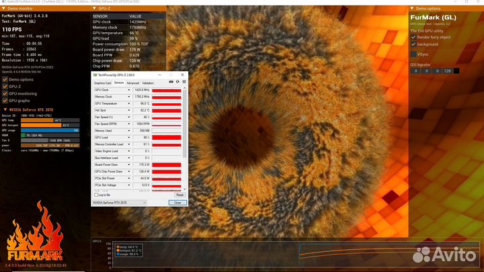Open the GPU Clock sensor dropdown
Viewport: 484px width, 272px height.
[128, 90]
